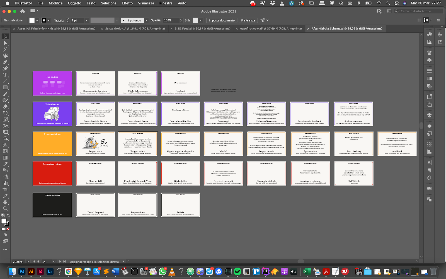
Task: Switch to Draw Behind mode icon
Action: 5,235
